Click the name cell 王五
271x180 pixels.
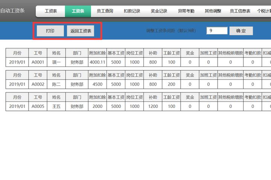tap(56, 106)
